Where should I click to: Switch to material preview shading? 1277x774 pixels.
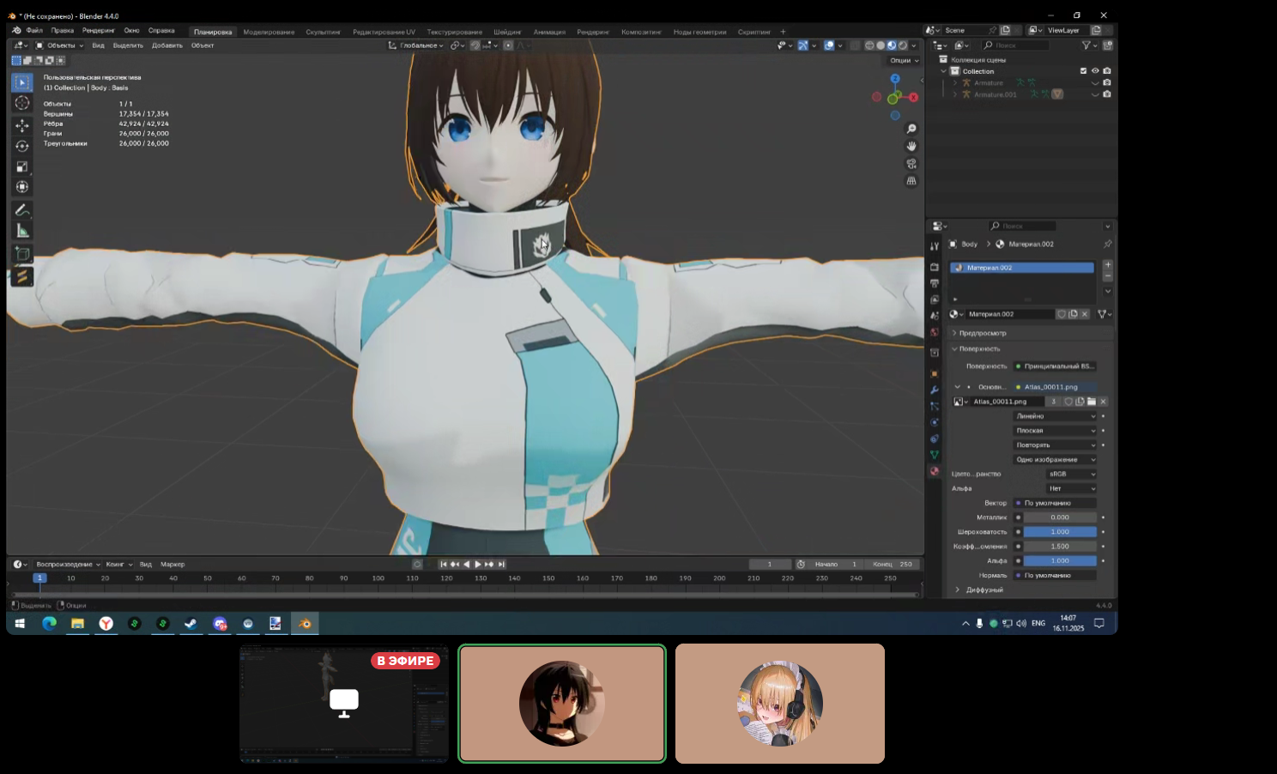coord(892,45)
